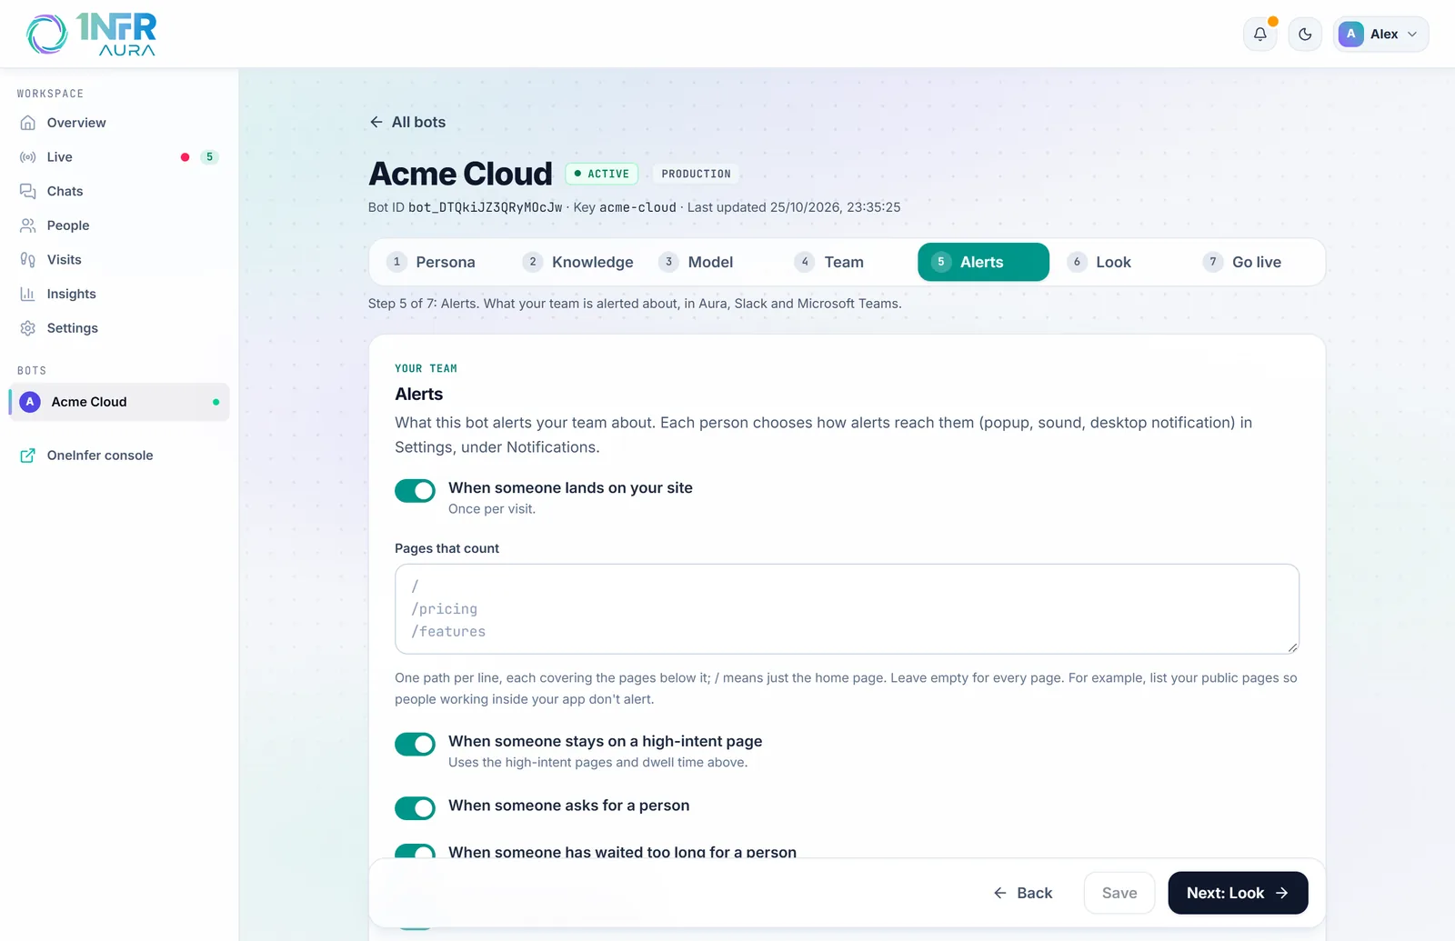Click the Save button
Screen dimensions: 1455x941
1119,893
